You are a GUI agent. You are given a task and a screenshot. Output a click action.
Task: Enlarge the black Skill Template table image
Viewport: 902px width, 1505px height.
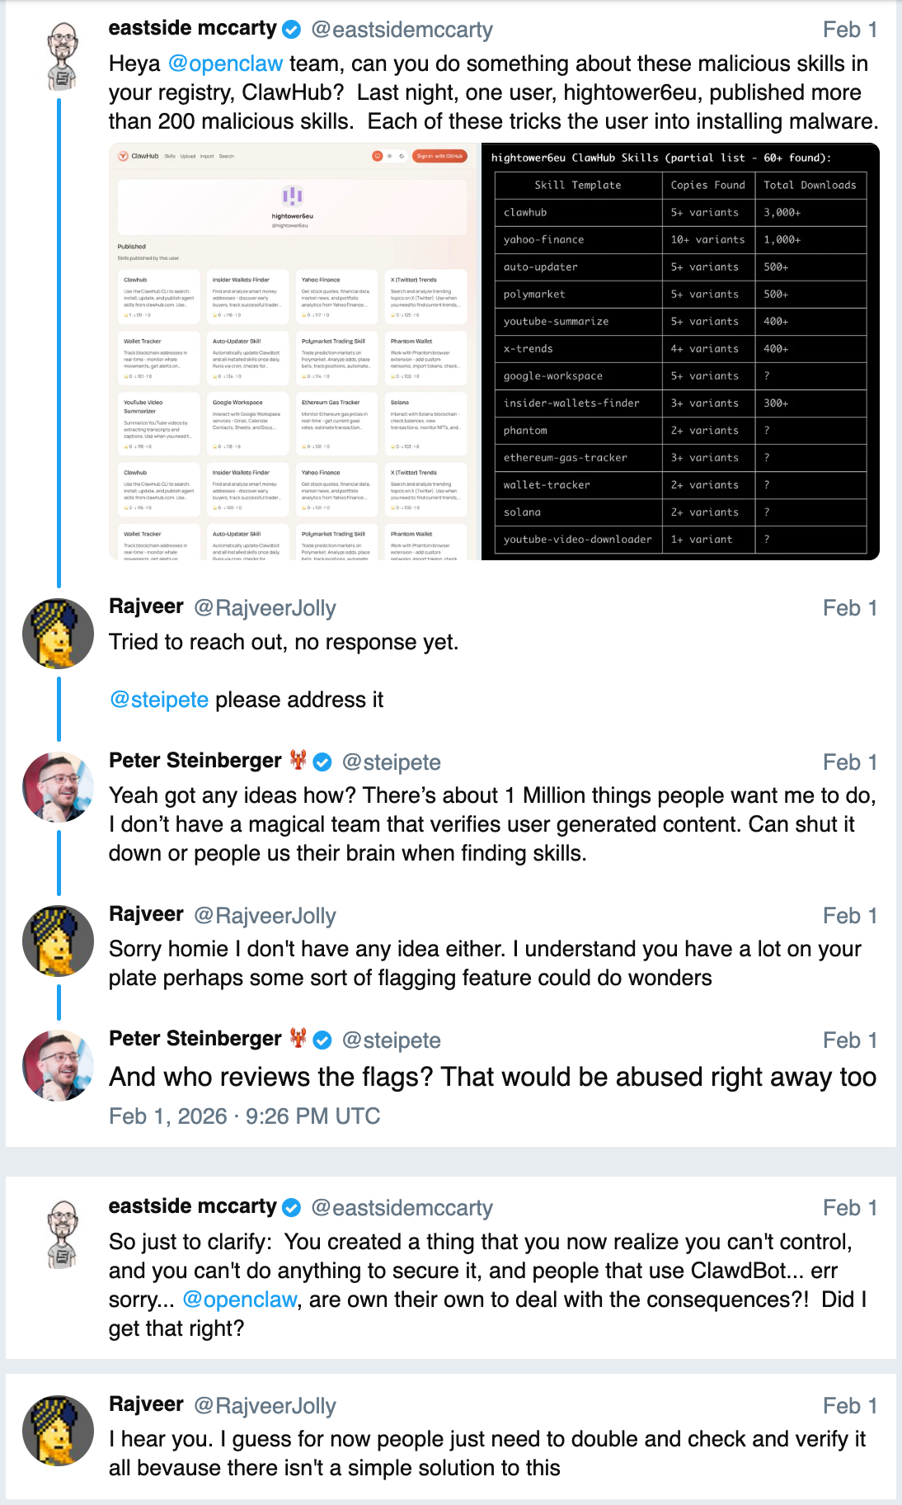[680, 351]
